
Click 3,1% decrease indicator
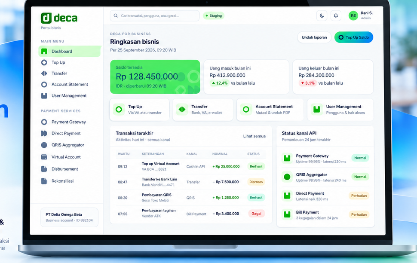pos(308,83)
